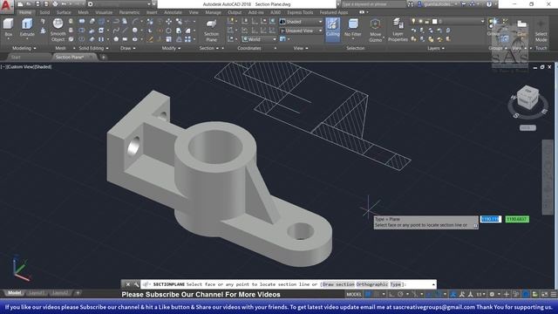Toggle MODEL space button in status bar
The image size is (558, 314).
click(354, 295)
